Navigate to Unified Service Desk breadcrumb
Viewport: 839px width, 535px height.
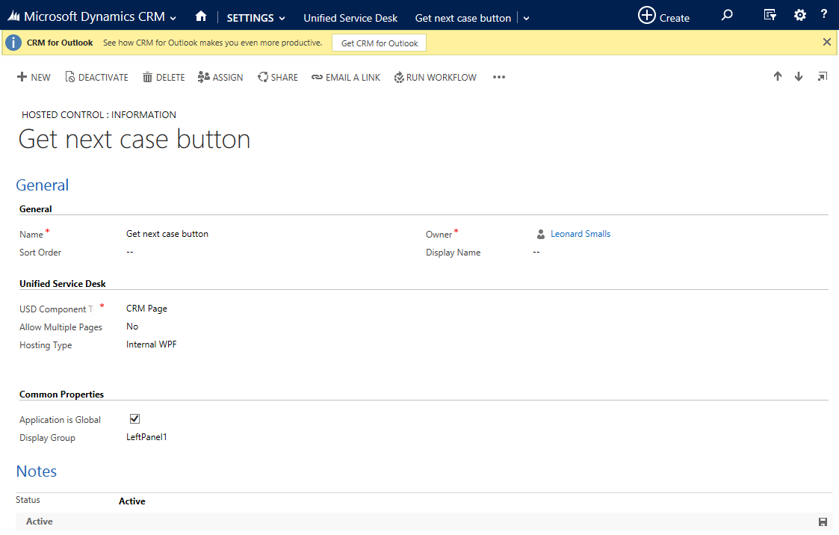[x=350, y=18]
